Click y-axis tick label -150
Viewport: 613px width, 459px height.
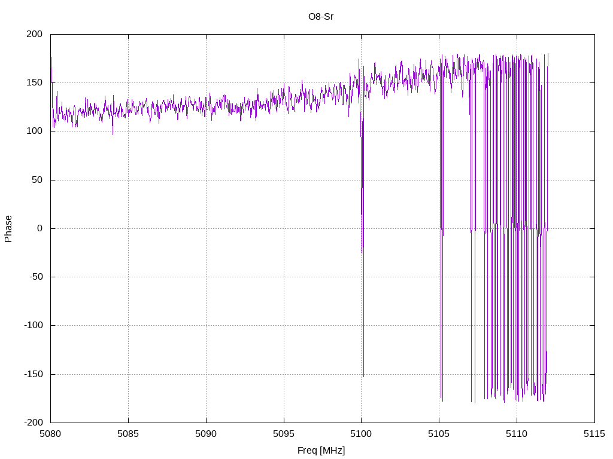[34, 374]
